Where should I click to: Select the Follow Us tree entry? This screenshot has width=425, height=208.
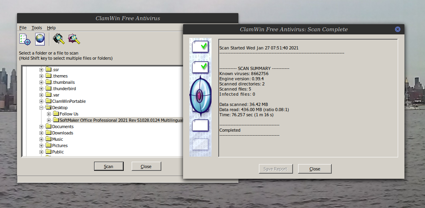[x=69, y=114]
